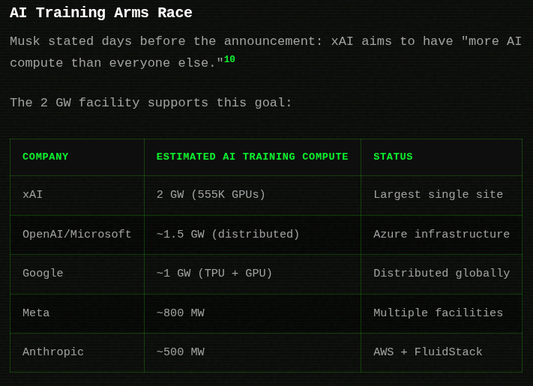Click the AI Training Arms Race heading
The image size is (533, 386).
[101, 13]
